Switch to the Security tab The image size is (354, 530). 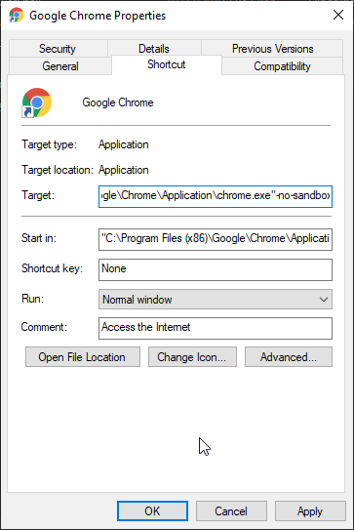click(x=58, y=49)
